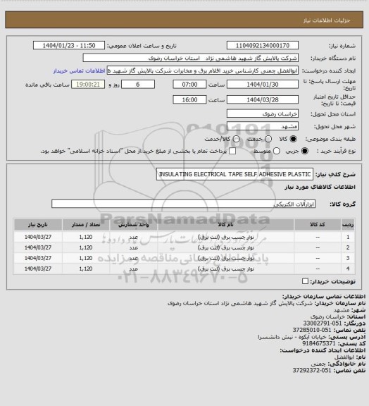Click the delivery province field خراسان رضوی

click(263, 113)
